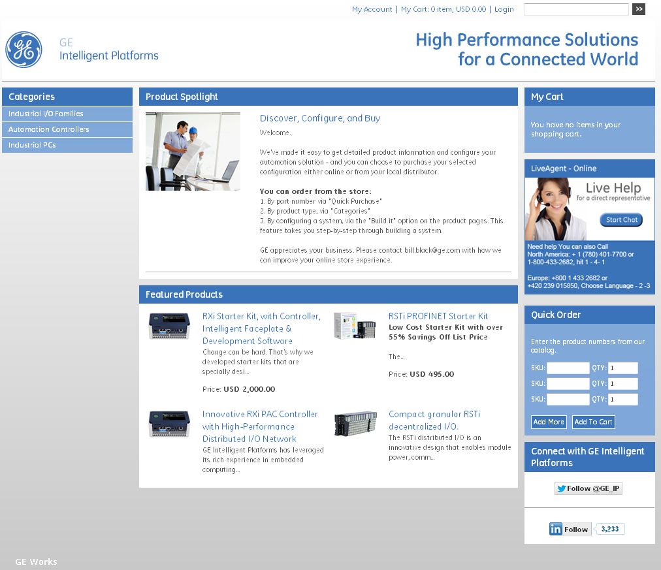Open My Account link

pyautogui.click(x=372, y=9)
